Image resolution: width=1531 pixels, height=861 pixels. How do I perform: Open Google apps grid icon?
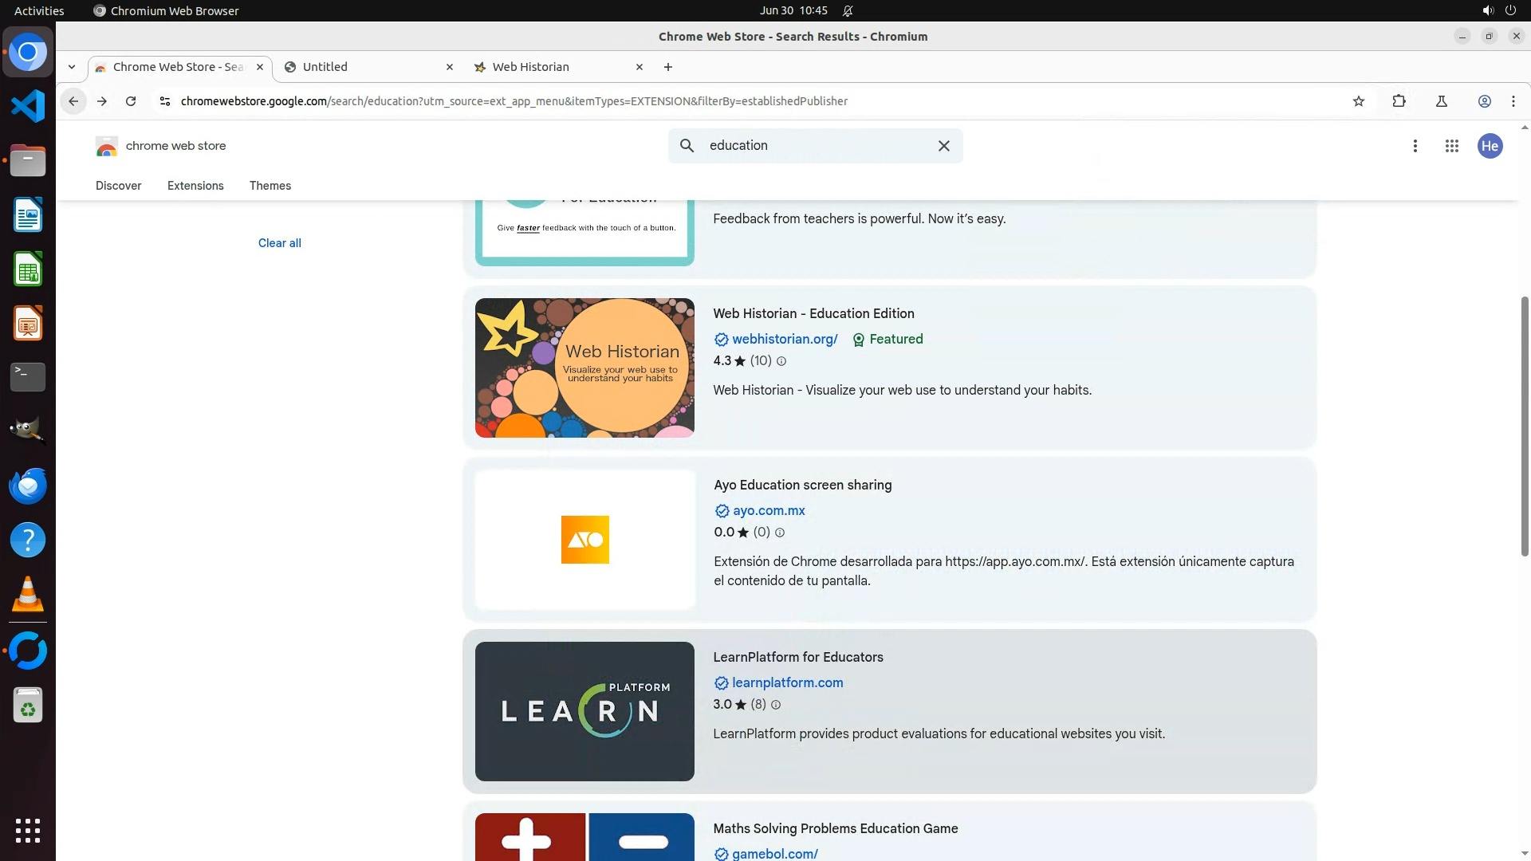1451,146
